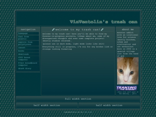Screen dimensions: 156x117
Task: Click the 'Everything still in progress' paragraph
Action: [77, 48]
